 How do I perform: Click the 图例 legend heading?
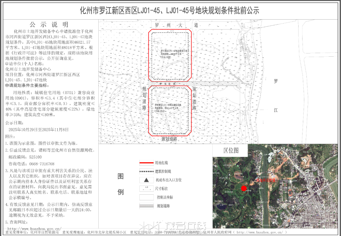pyautogui.click(x=120, y=184)
